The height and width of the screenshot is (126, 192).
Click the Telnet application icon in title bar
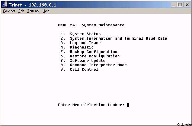click(5, 4)
